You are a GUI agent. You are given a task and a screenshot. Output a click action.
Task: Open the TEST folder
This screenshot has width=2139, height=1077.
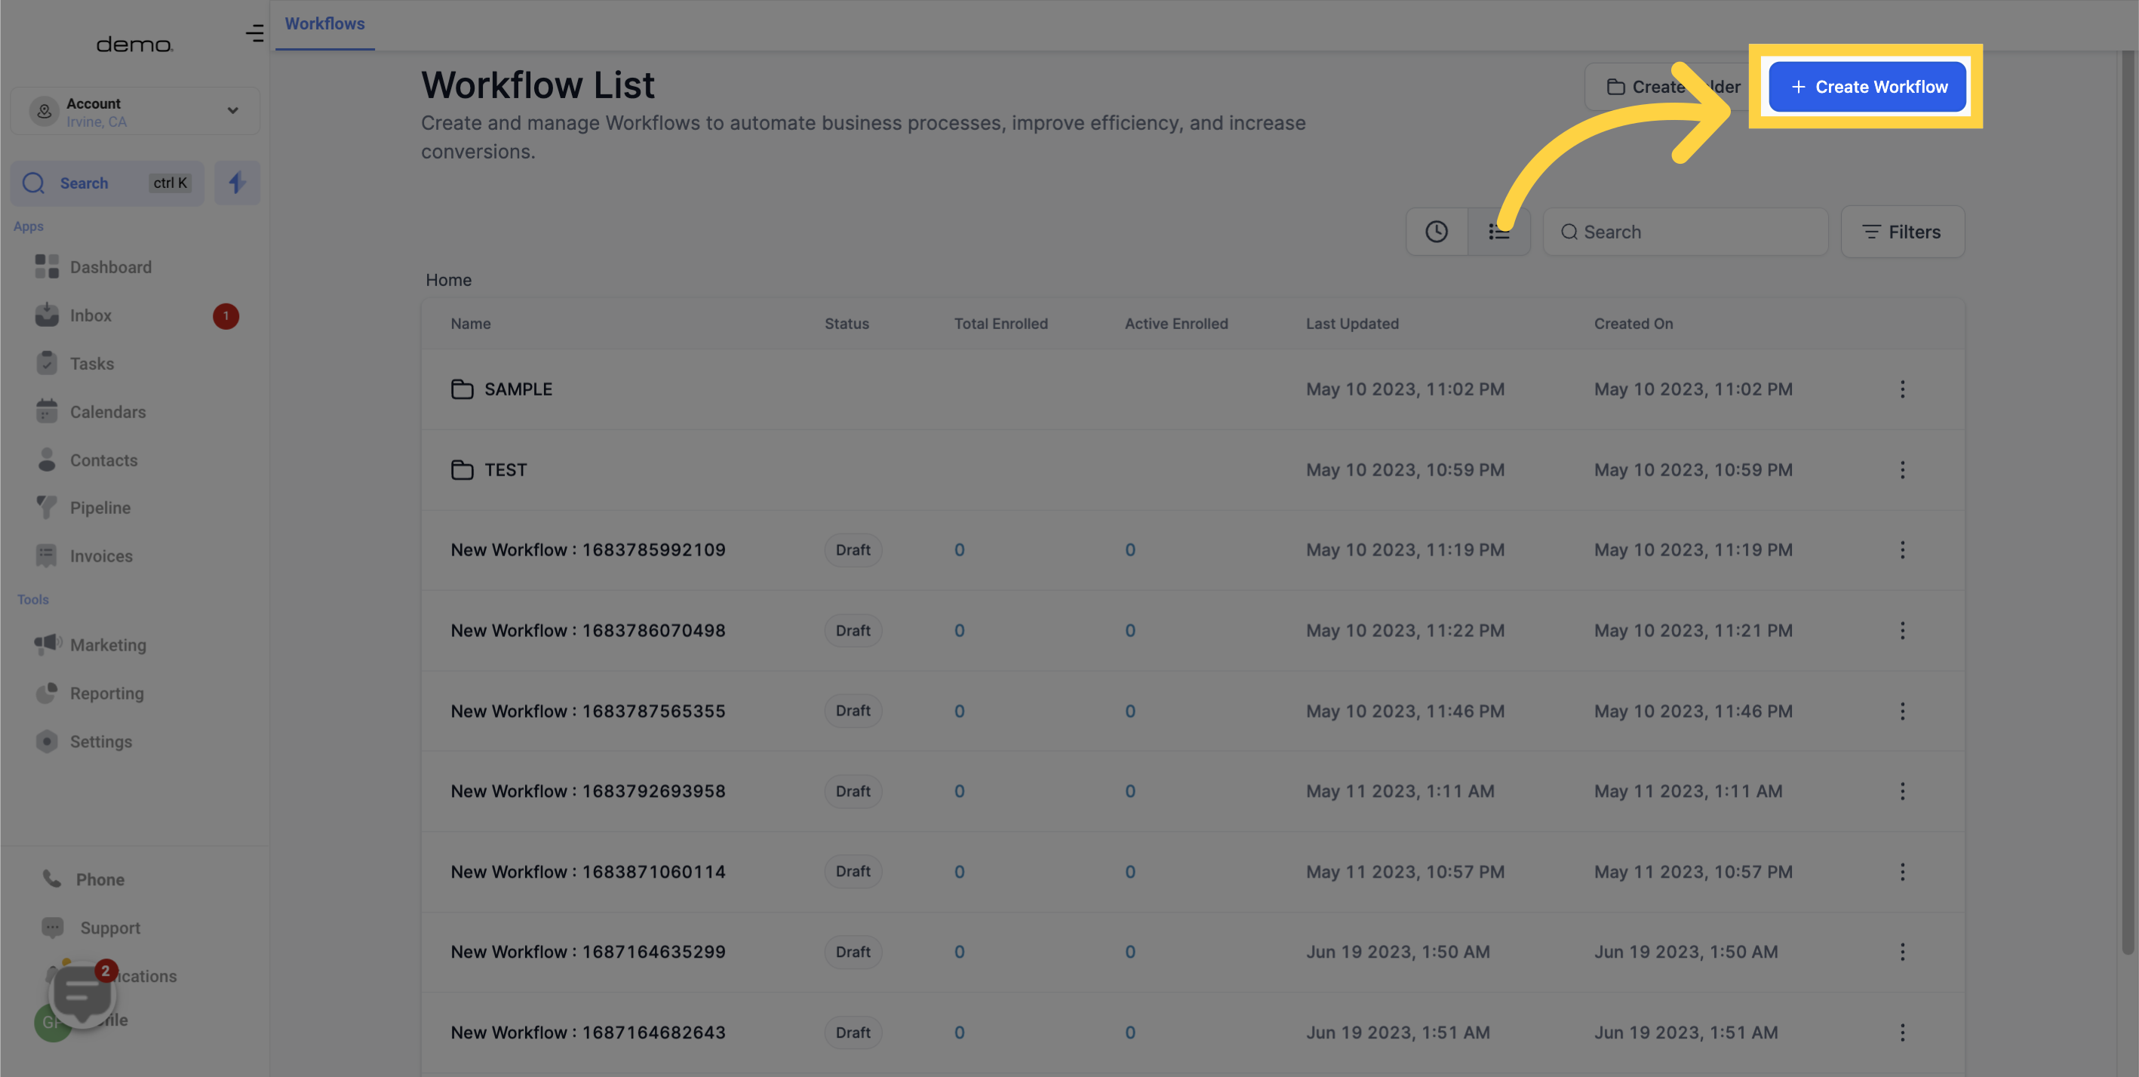[x=489, y=470]
